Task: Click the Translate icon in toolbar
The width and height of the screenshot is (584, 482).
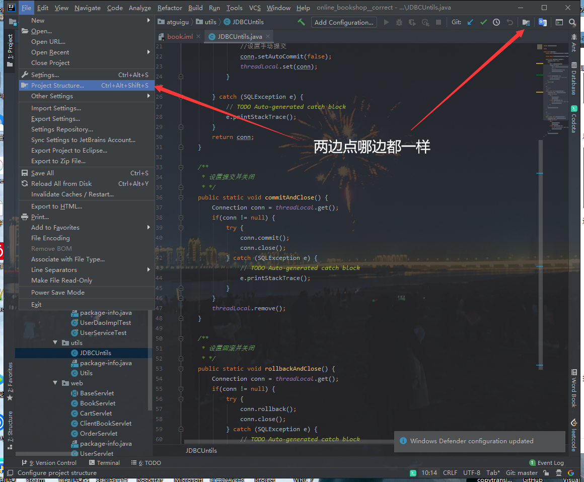Action: point(543,22)
